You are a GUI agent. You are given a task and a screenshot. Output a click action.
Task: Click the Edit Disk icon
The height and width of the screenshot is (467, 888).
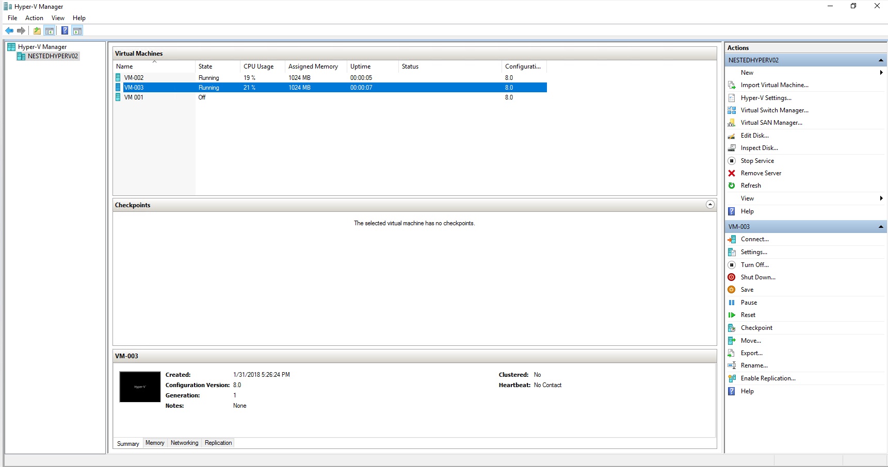point(732,136)
